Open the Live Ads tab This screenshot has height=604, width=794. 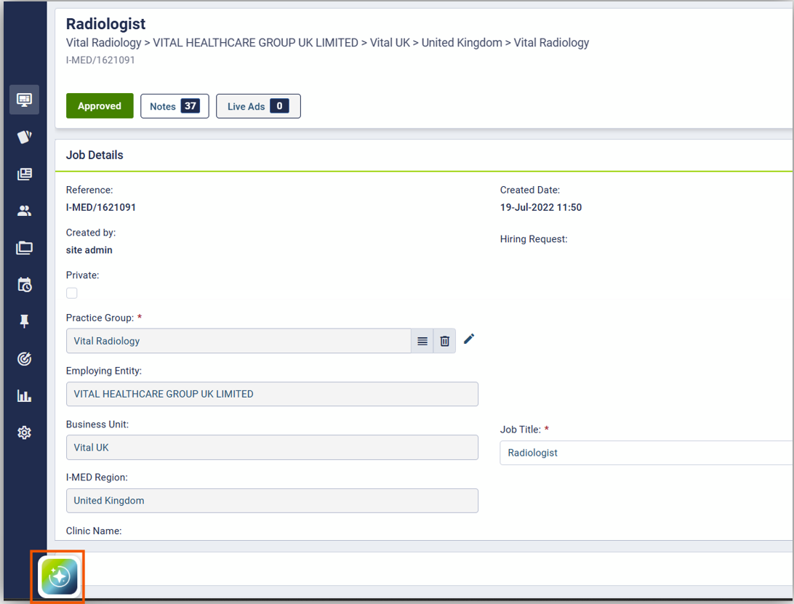(258, 106)
